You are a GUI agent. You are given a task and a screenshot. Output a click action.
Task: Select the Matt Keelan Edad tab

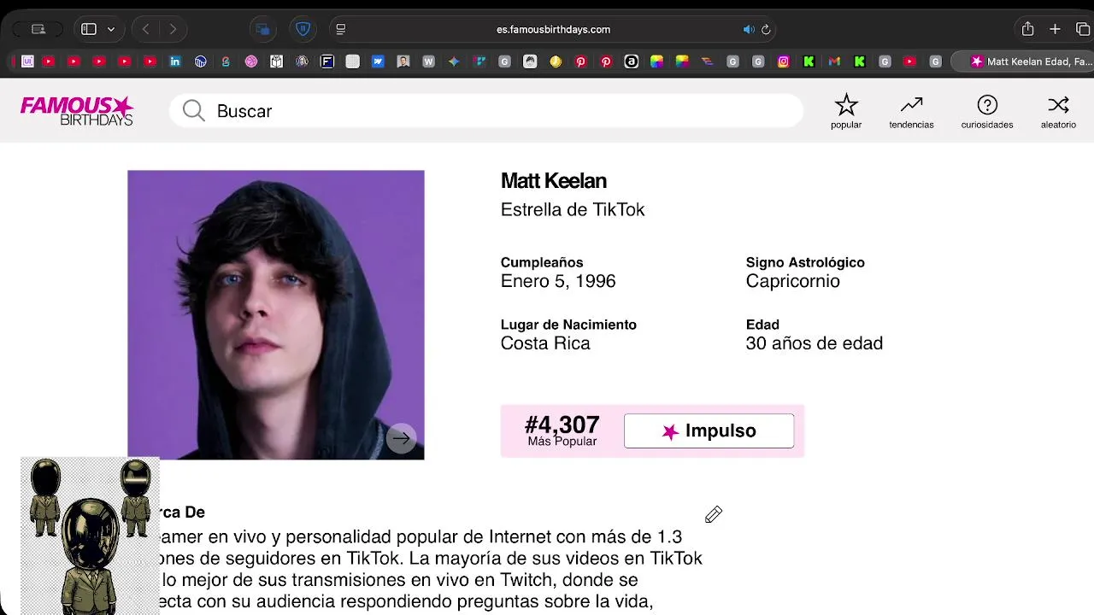[1024, 61]
